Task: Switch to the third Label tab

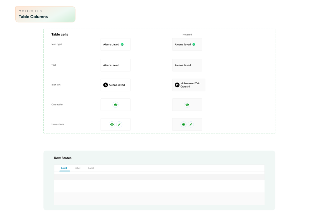Action: 91,168
